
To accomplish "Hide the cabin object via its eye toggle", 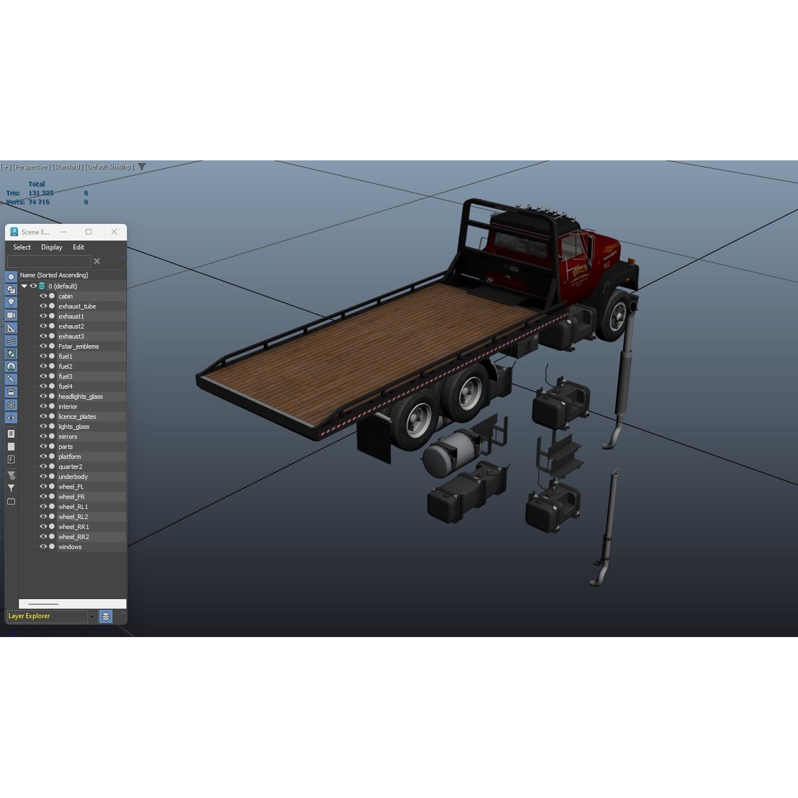I will pos(43,296).
